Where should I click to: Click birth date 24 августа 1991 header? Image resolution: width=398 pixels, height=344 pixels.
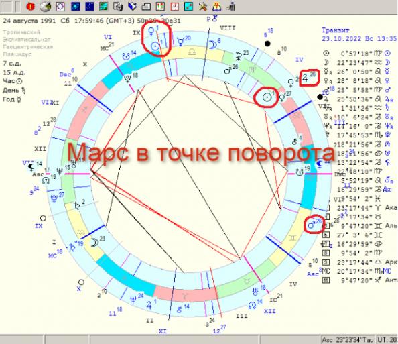29,21
